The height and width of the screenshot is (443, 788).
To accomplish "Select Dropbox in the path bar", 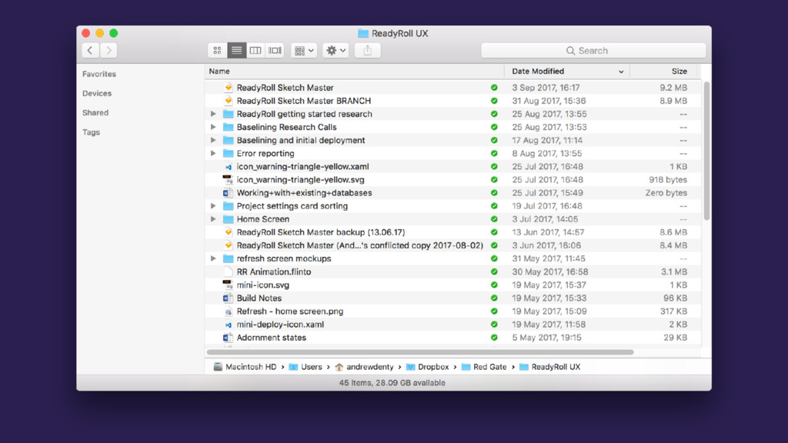I will 432,367.
